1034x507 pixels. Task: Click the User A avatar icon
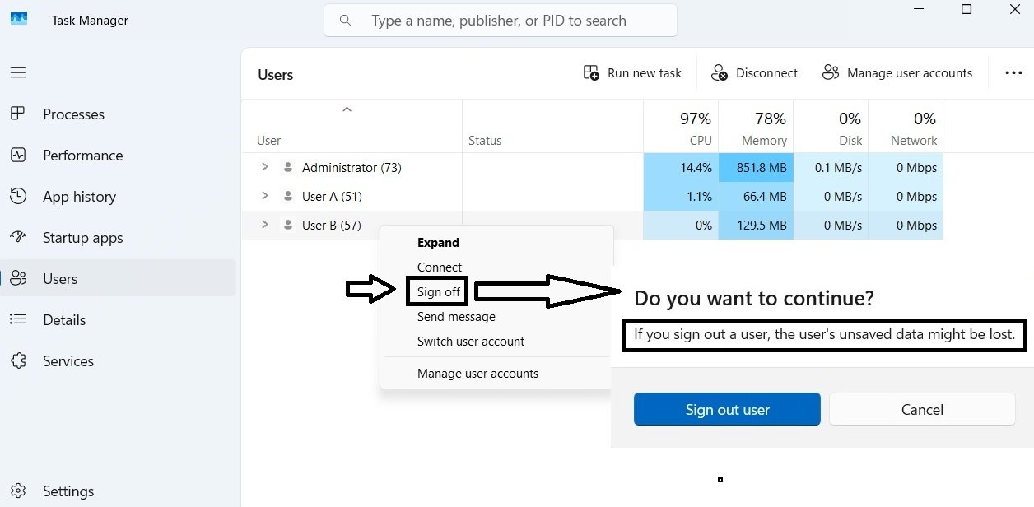[287, 196]
